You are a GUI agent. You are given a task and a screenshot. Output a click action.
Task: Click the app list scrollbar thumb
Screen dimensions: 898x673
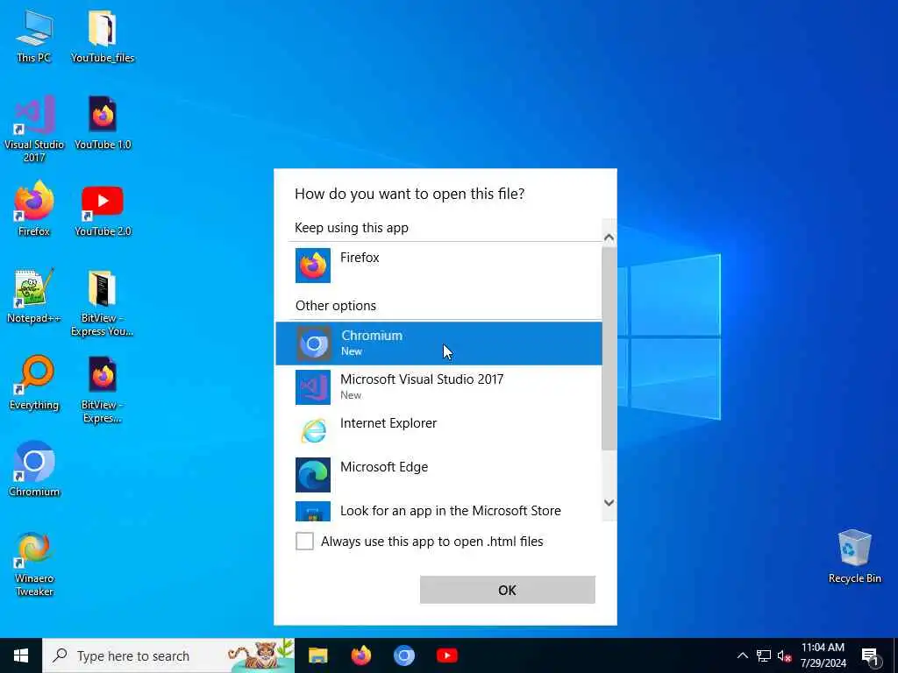pyautogui.click(x=609, y=349)
